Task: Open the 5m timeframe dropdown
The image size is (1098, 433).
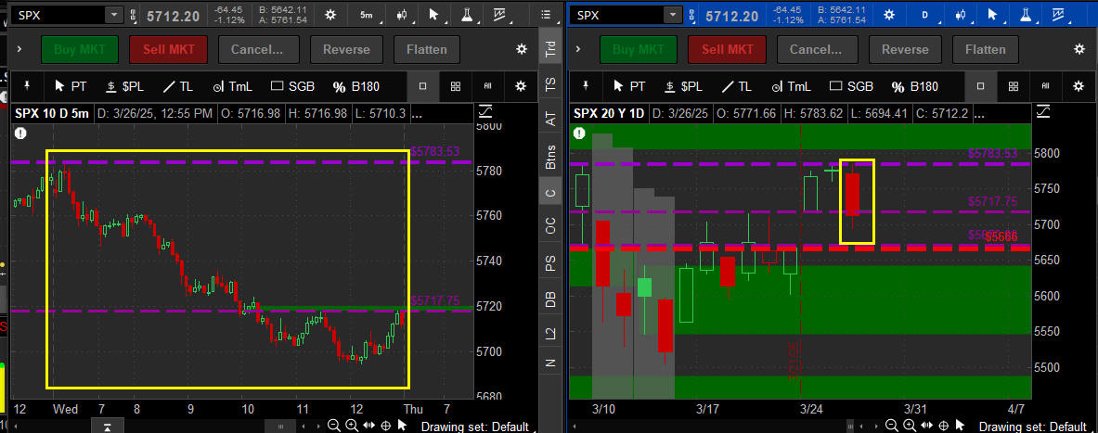Action: click(x=368, y=15)
